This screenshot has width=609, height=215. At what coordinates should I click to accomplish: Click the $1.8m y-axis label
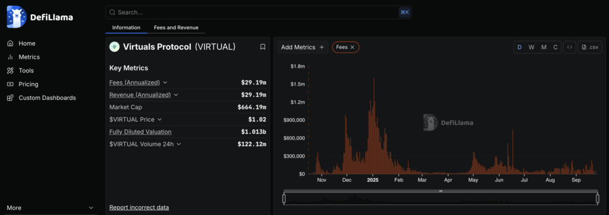pyautogui.click(x=297, y=67)
